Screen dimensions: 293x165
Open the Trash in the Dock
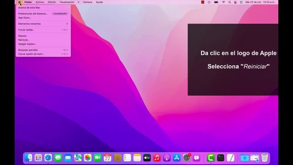265,158
